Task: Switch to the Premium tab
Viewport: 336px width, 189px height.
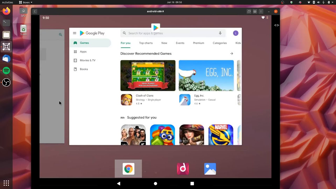Action: coord(198,43)
